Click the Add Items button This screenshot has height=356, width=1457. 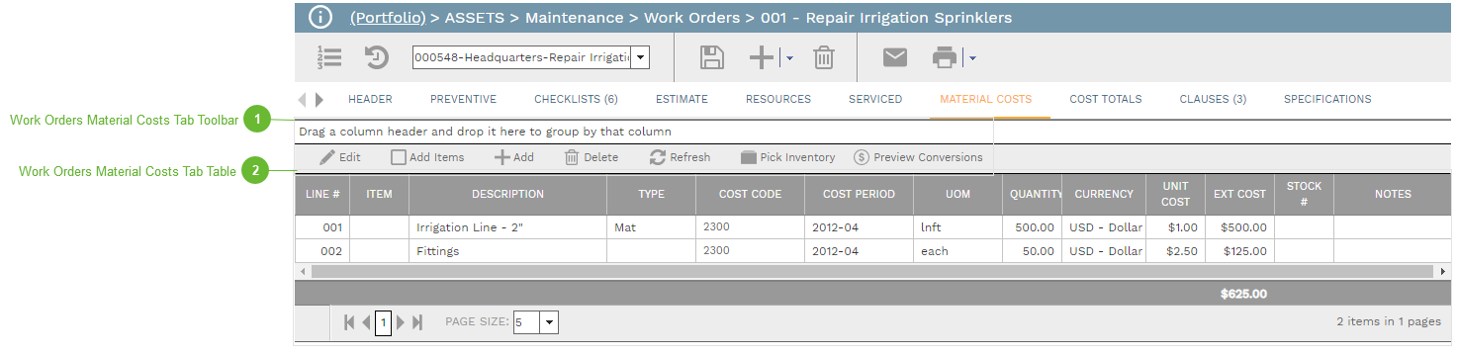[x=427, y=157]
